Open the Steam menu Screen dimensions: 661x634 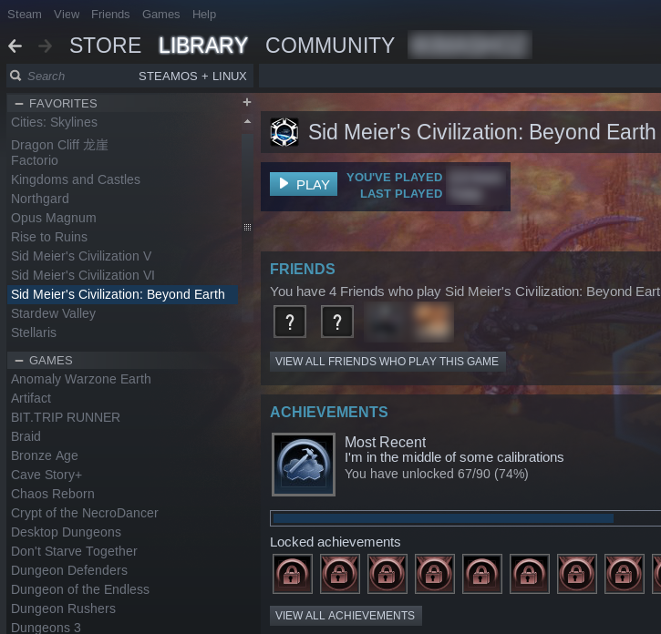[x=25, y=15]
